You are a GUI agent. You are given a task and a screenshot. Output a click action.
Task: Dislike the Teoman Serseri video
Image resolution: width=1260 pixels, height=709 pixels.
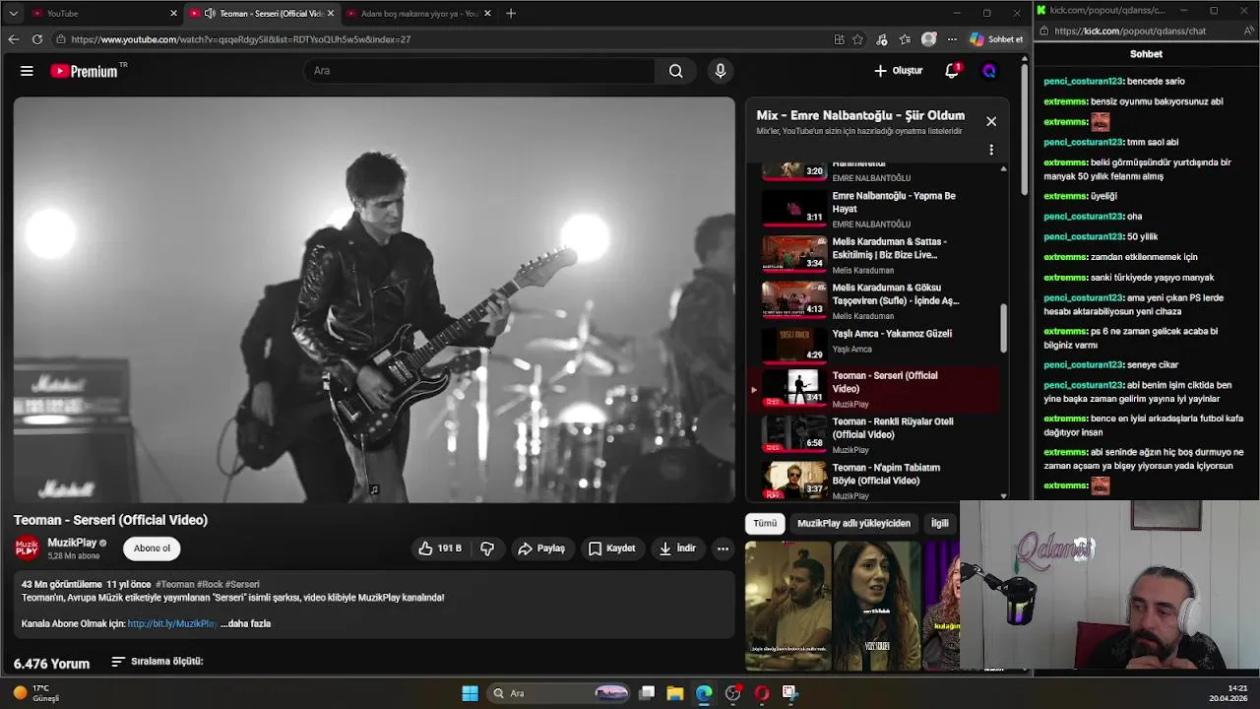coord(487,548)
